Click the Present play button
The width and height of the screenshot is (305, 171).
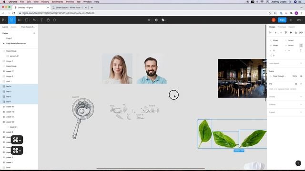[291, 20]
